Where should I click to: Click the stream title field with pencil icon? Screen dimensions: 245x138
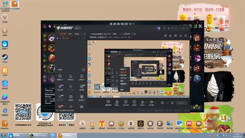127,34
